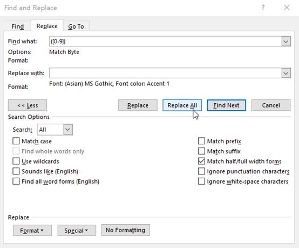The width and height of the screenshot is (299, 248).
Task: Expand the Replace with history dropdown
Action: [286, 73]
